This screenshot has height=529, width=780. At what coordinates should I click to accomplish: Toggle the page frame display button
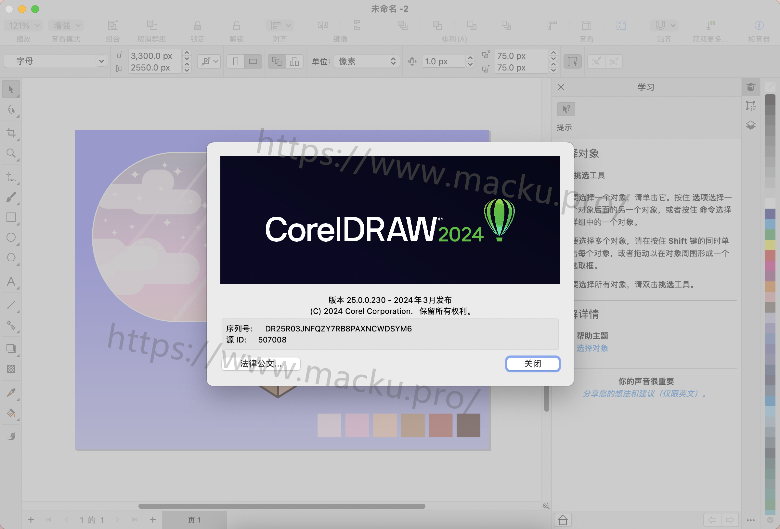click(572, 61)
